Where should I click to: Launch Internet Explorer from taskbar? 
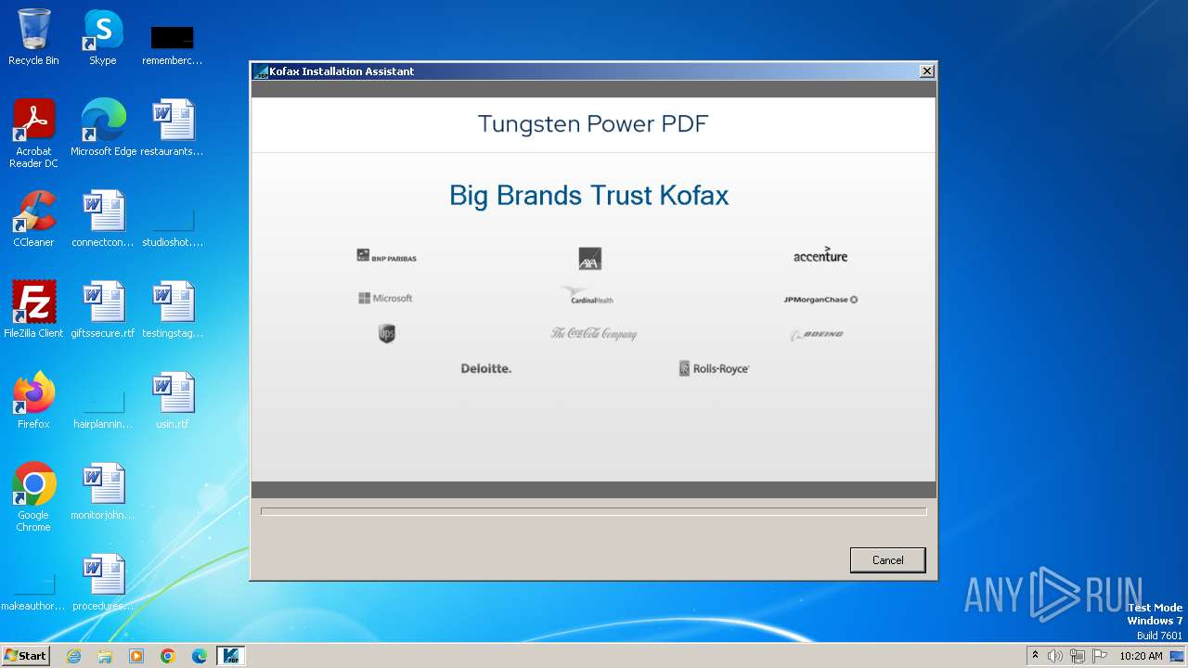[73, 656]
